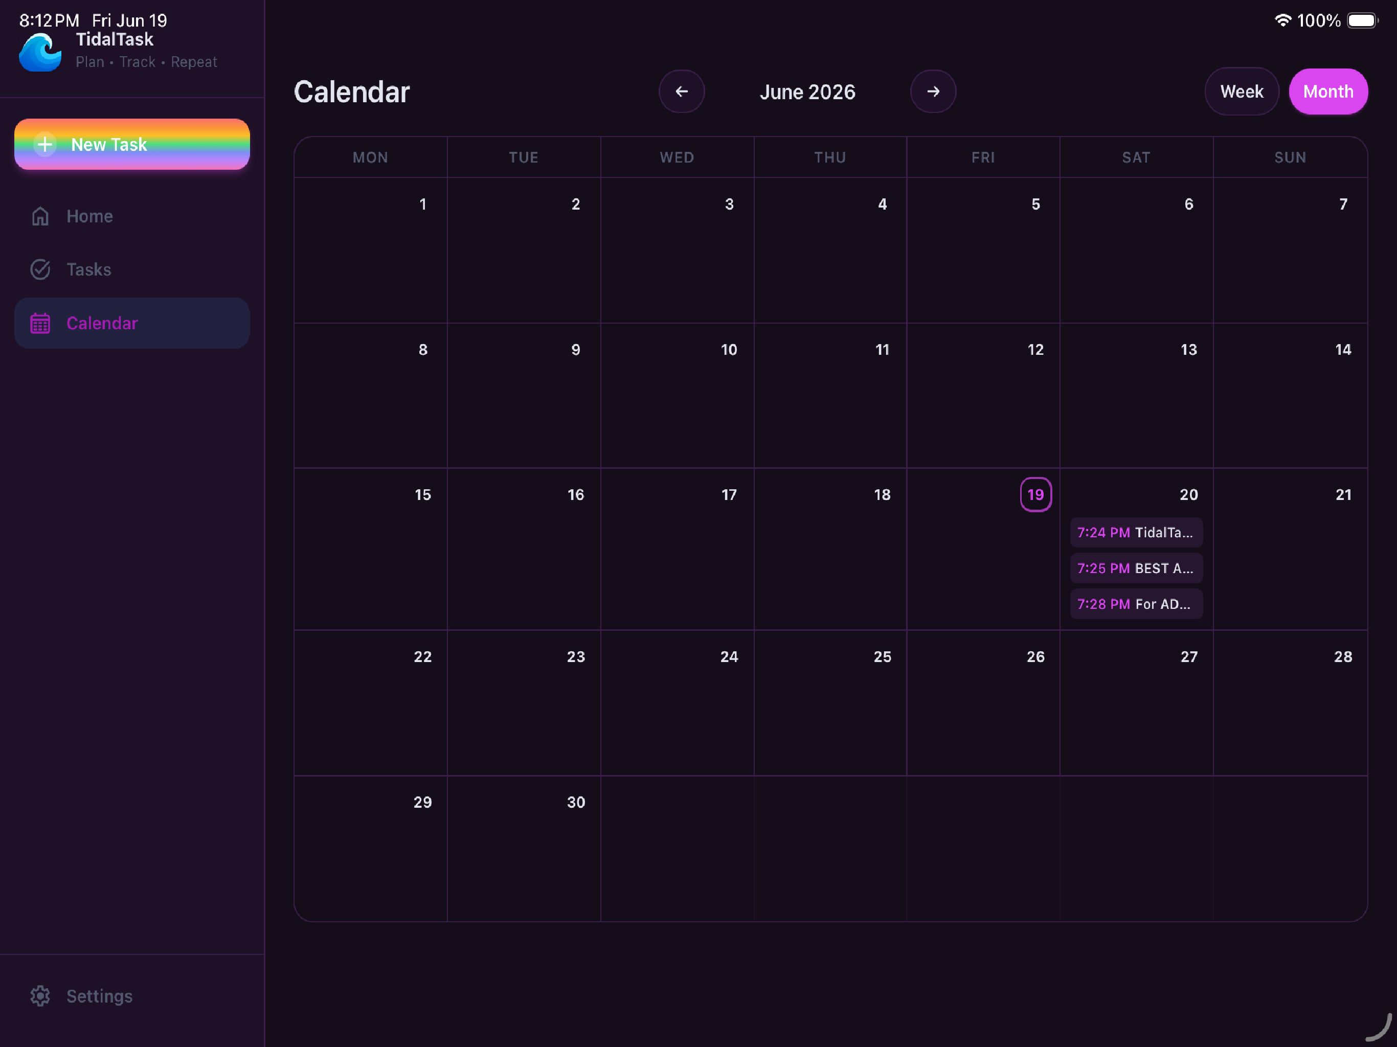
Task: Switch to Month view
Action: (x=1328, y=92)
